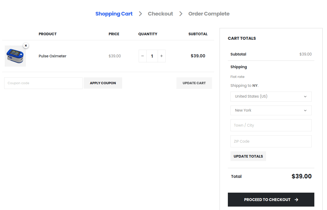327x210 pixels.
Task: Open the New York state dropdown
Action: tap(271, 110)
